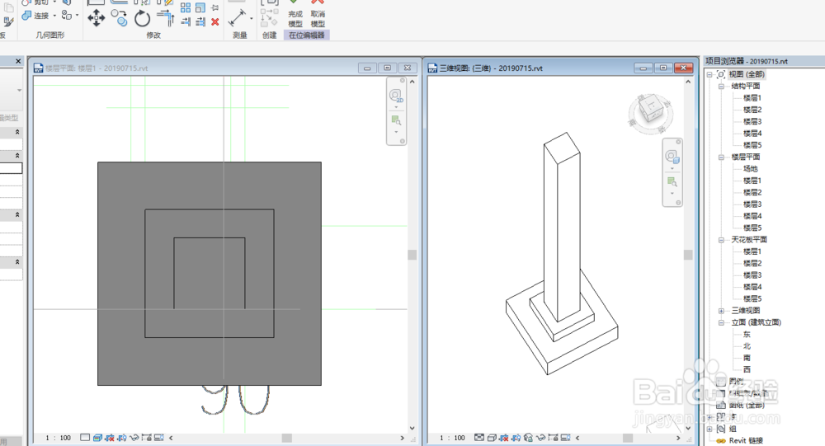The width and height of the screenshot is (825, 446).
Task: Select the Measure dimension tool
Action: coord(237,18)
